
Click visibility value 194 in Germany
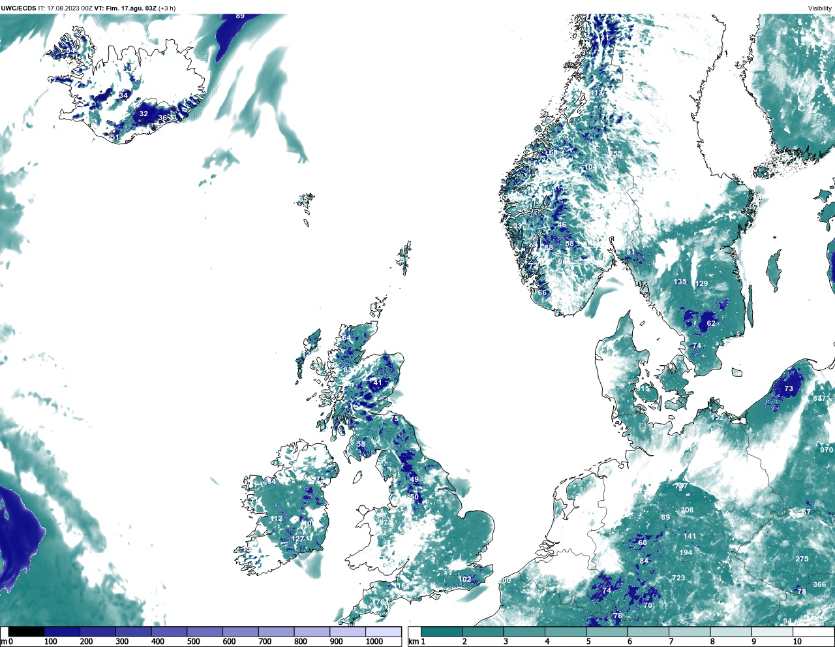point(686,552)
